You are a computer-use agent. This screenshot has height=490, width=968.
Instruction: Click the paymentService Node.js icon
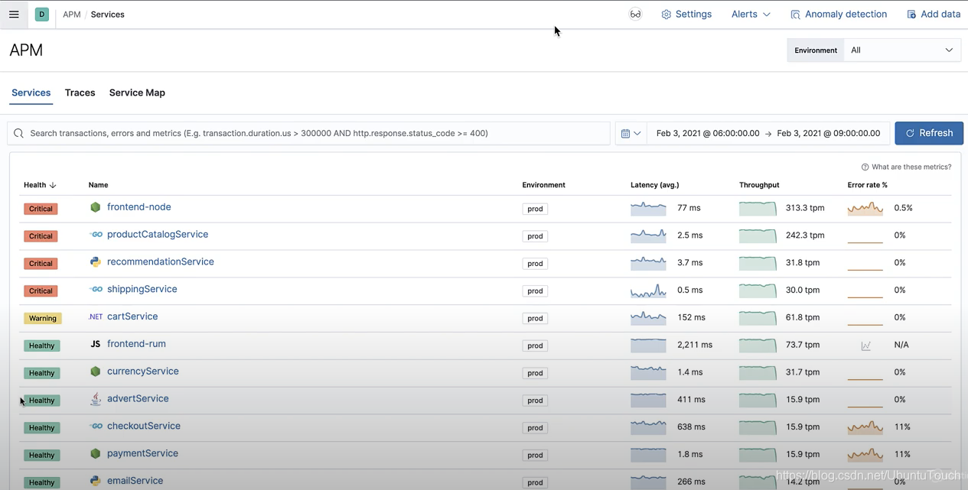pyautogui.click(x=95, y=453)
